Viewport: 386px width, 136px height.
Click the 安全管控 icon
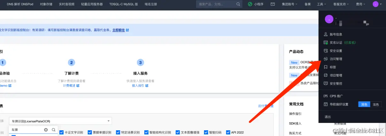[x=326, y=84]
